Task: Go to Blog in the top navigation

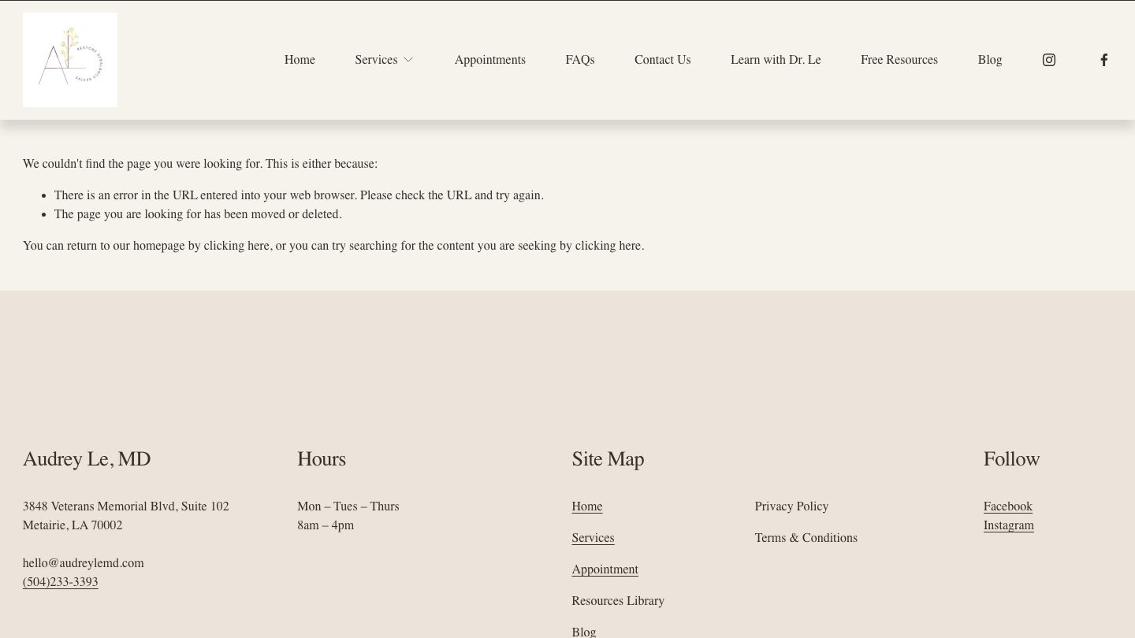Action: (x=989, y=60)
